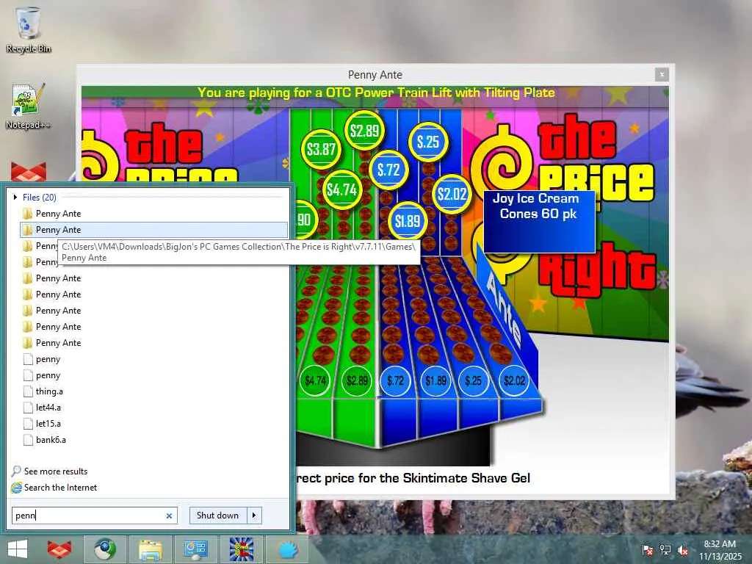Collapse the Files (20) results group
The height and width of the screenshot is (564, 752).
15,197
